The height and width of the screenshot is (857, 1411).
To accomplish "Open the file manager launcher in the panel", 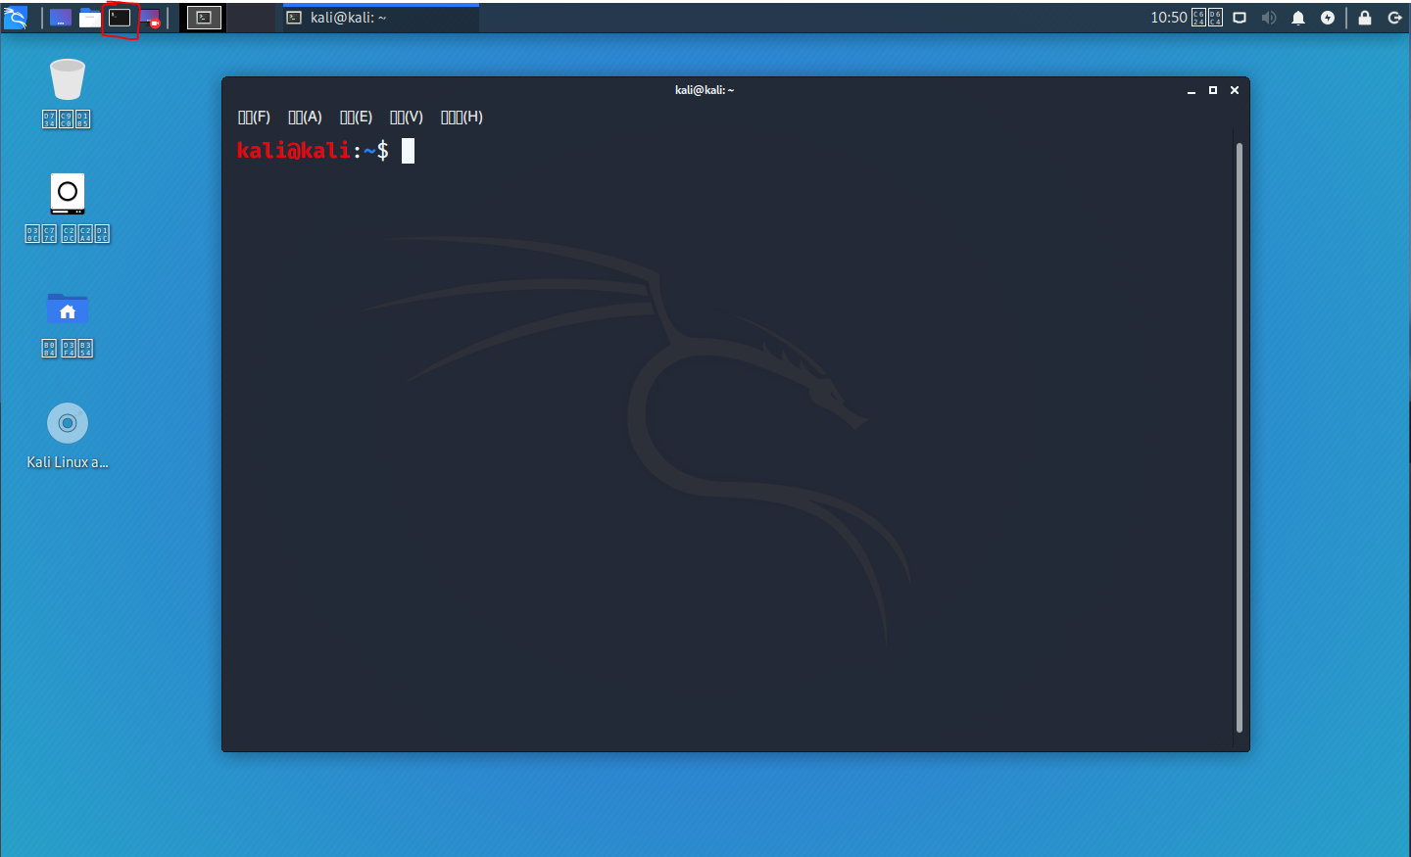I will pos(90,18).
